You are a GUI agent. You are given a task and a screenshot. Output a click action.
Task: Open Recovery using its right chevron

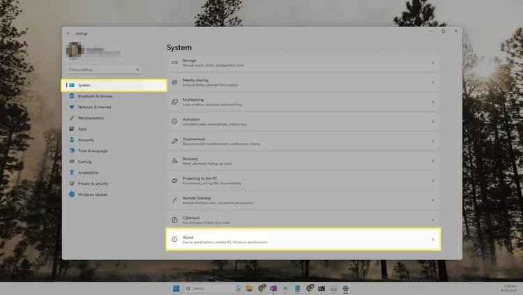[x=433, y=161]
